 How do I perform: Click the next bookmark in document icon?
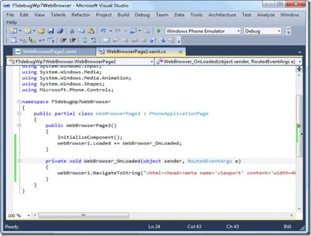click(162, 40)
